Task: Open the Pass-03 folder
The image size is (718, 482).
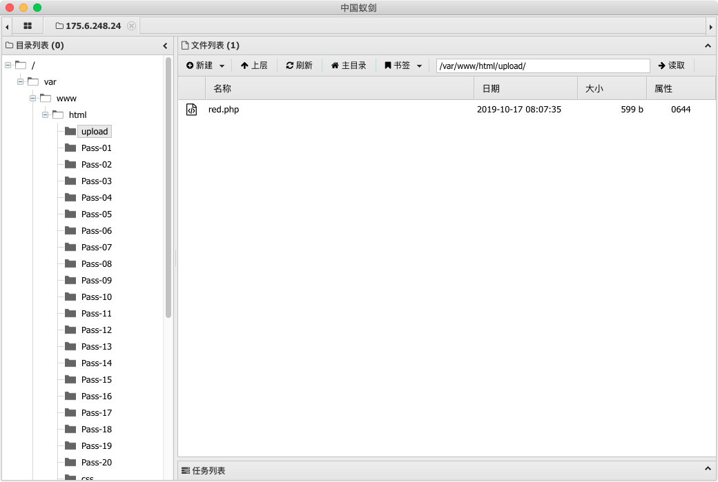Action: pos(88,181)
